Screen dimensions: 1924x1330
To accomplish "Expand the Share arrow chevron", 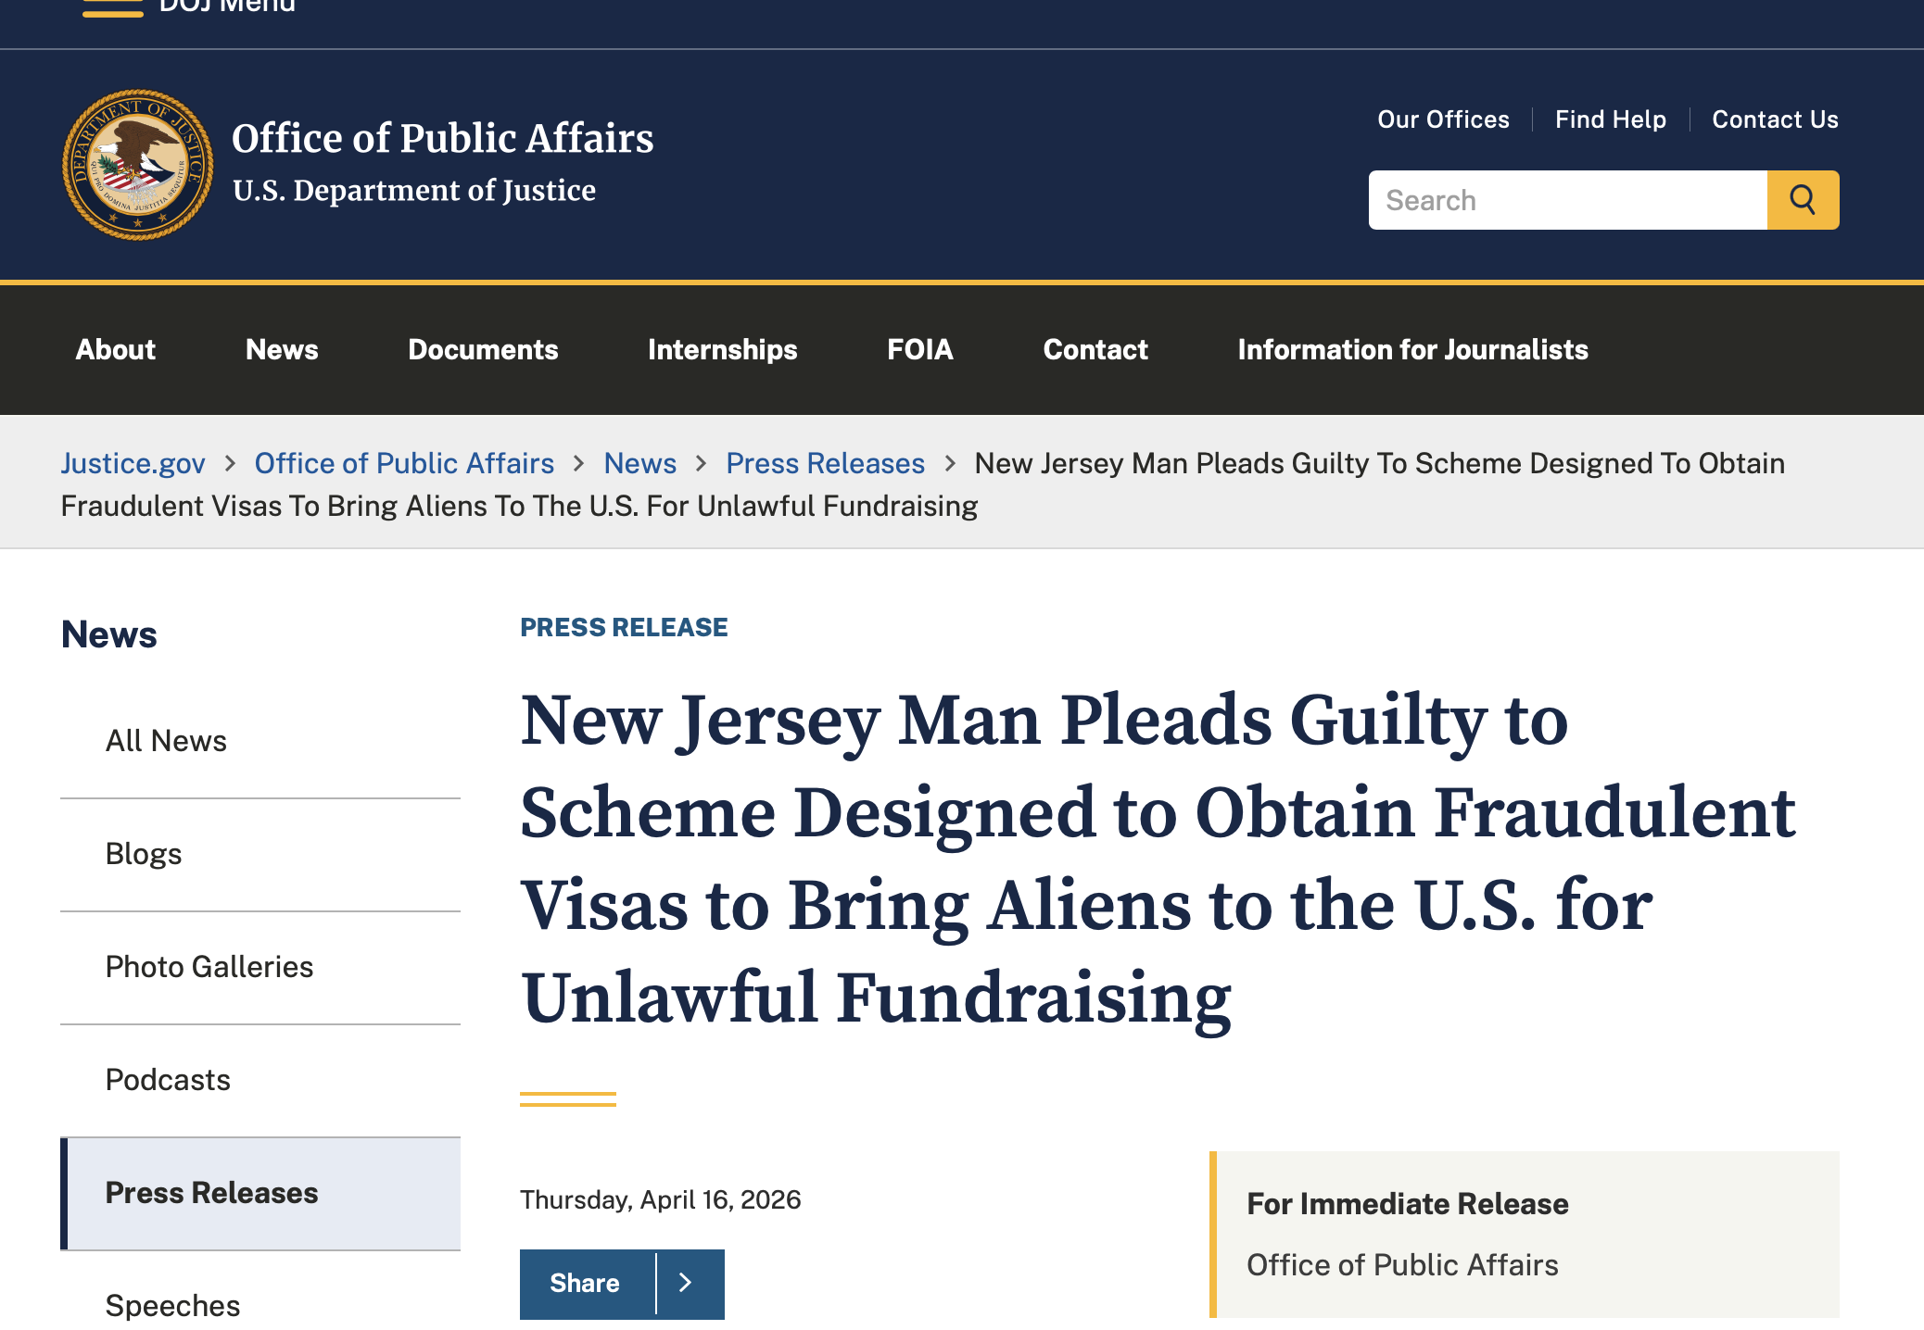I will point(687,1283).
